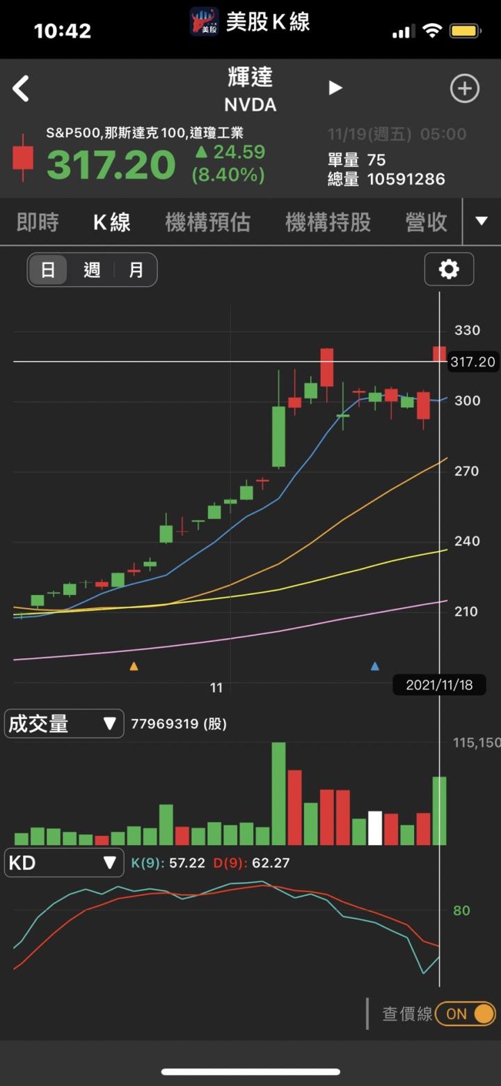Check the battery icon in status bar
The image size is (501, 1086).
click(465, 31)
